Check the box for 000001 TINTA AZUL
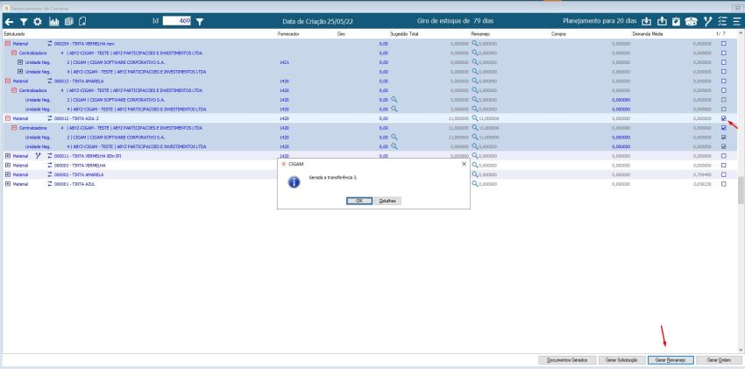 click(724, 184)
